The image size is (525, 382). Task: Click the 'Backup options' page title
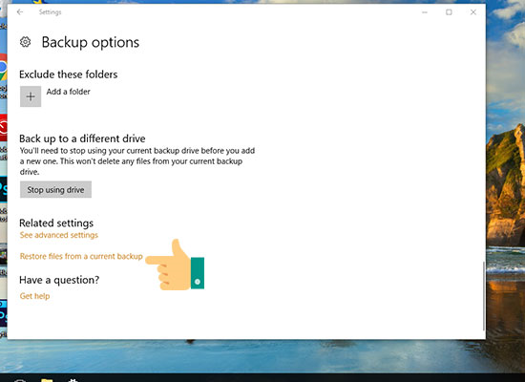coord(91,43)
